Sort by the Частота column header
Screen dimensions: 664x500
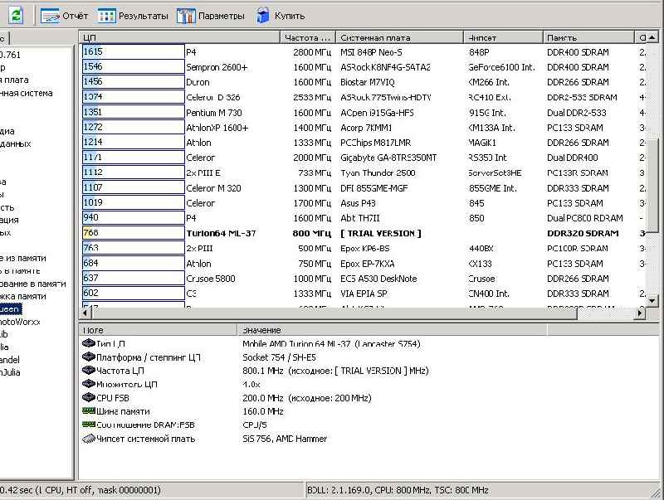pos(308,37)
